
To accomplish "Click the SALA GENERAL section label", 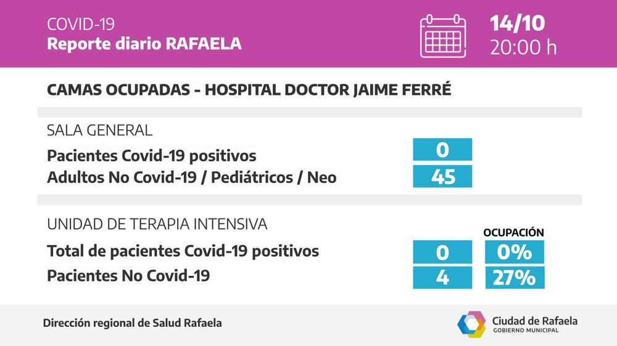I will tap(99, 131).
